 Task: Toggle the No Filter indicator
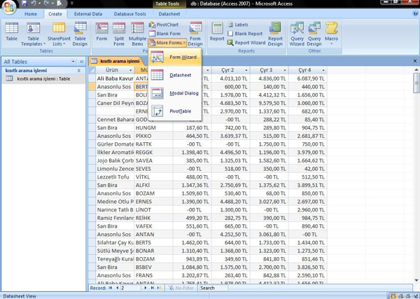[x=180, y=288]
